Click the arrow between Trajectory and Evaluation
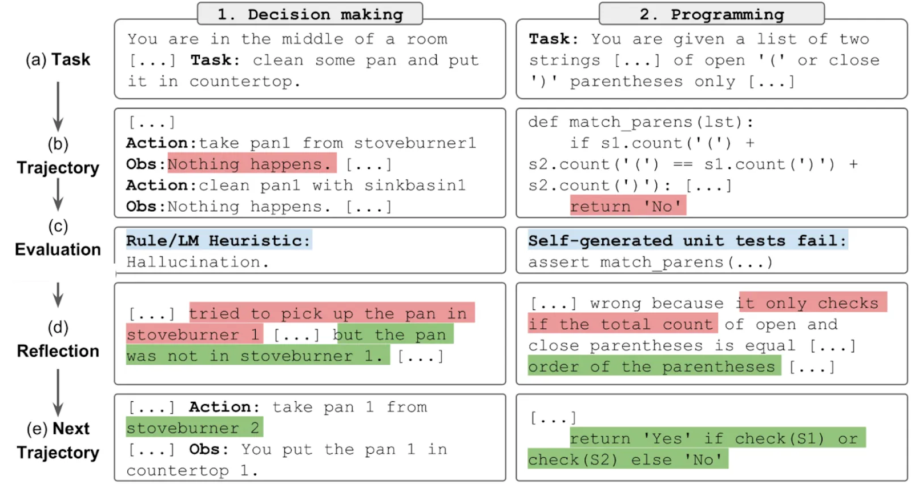 click(x=58, y=195)
